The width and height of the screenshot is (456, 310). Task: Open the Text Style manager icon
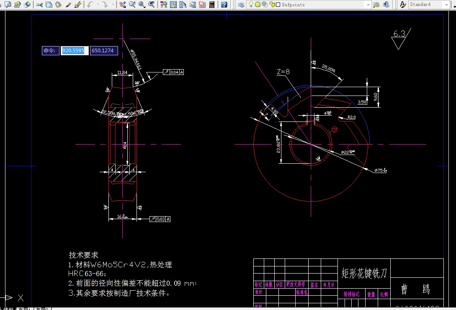pyautogui.click(x=403, y=4)
